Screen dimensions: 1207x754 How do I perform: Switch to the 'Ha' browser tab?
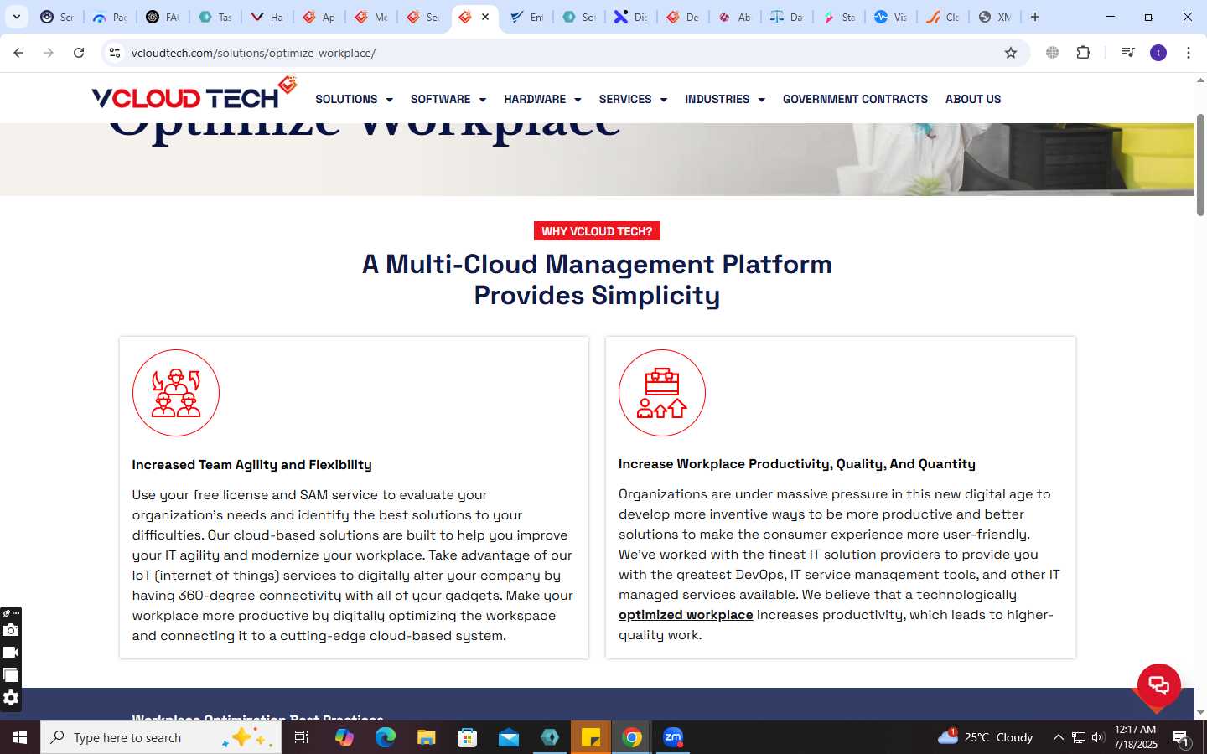click(267, 17)
